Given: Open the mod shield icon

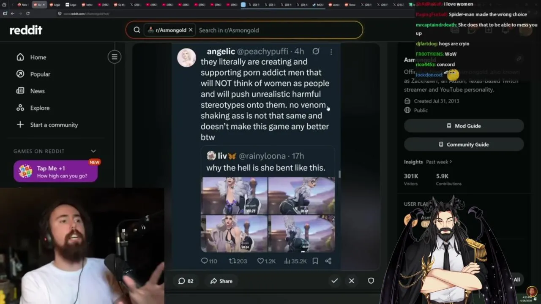Looking at the screenshot, I should click(371, 281).
